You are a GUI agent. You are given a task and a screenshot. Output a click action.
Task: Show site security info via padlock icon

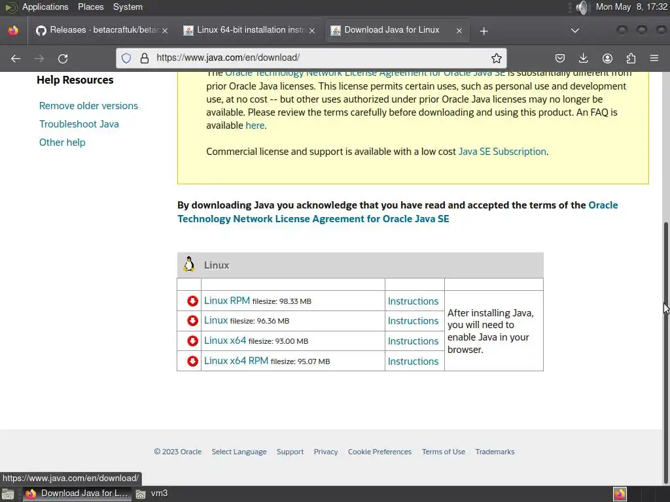point(145,58)
